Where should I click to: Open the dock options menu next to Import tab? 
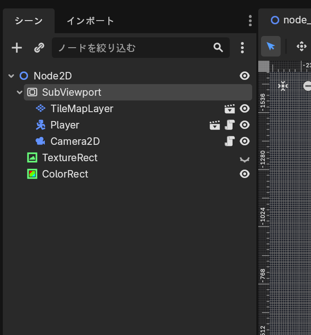click(x=250, y=21)
